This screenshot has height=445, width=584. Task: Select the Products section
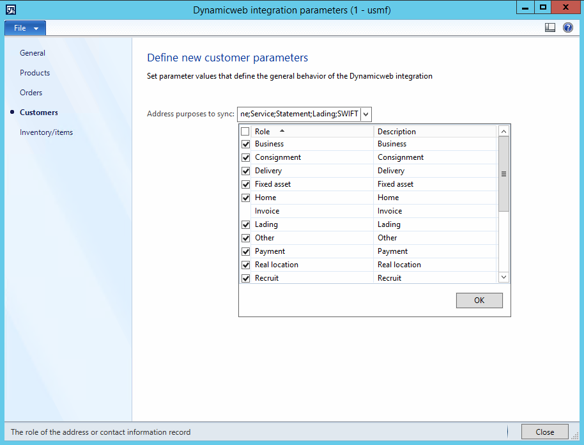coord(35,73)
